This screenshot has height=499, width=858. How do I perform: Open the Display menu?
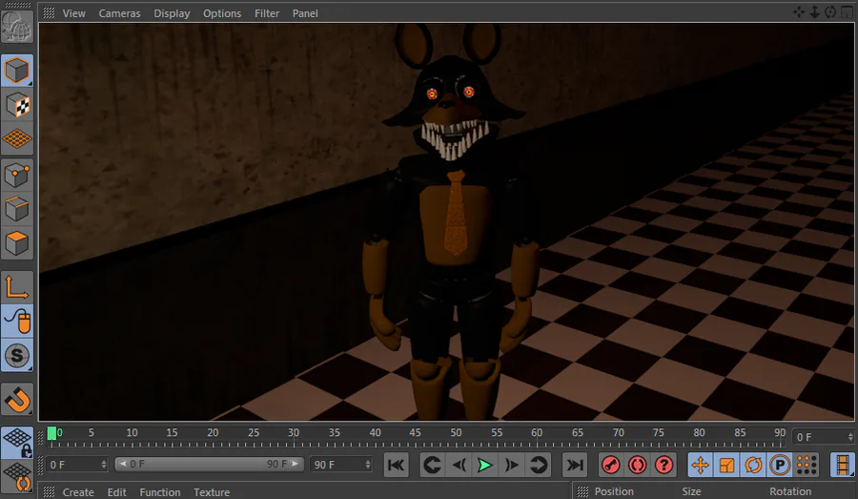tap(172, 13)
